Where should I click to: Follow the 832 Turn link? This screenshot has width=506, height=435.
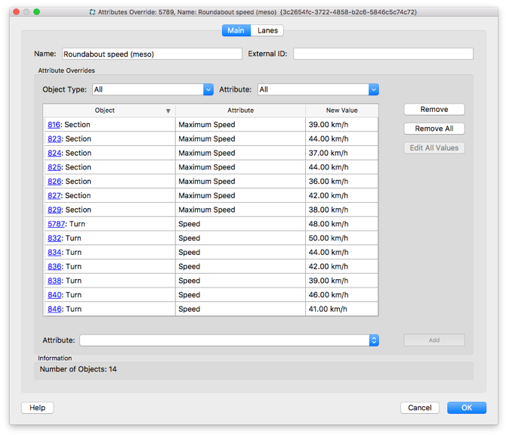pos(54,238)
